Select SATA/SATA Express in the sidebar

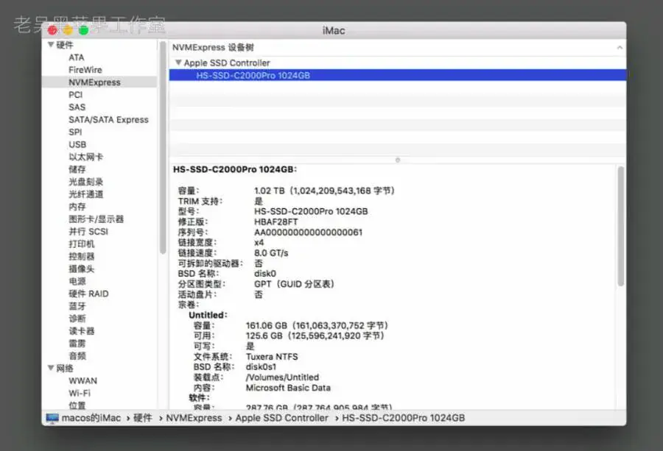tap(109, 119)
